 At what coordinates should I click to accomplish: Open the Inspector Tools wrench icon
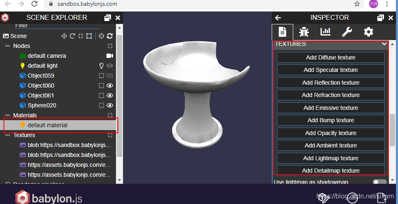point(347,32)
